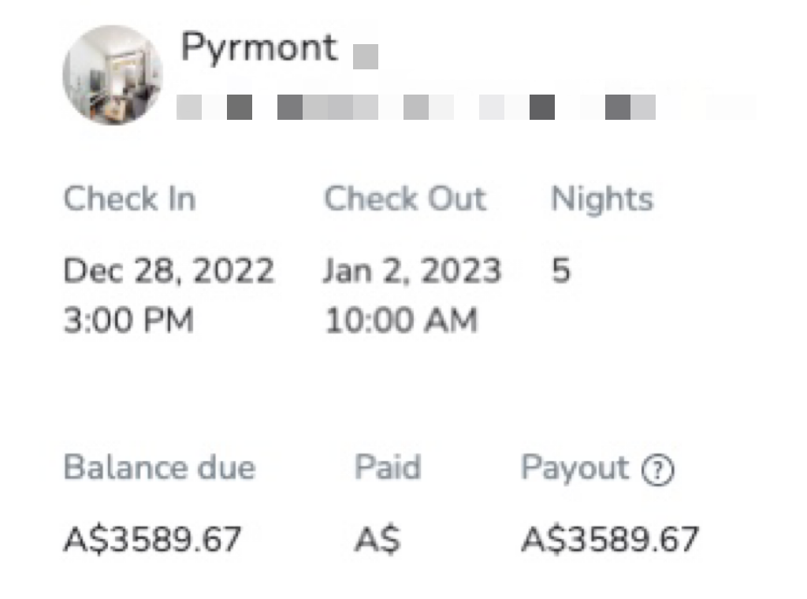Click the 3:00 PM check-in time
Image resolution: width=807 pixels, height=599 pixels.
(x=128, y=320)
